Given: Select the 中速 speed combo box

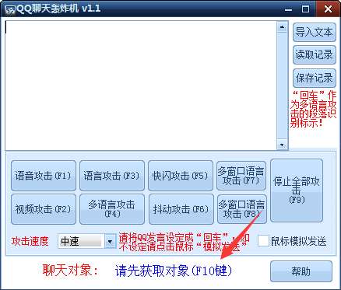Looking at the screenshot, I should [x=86, y=241].
